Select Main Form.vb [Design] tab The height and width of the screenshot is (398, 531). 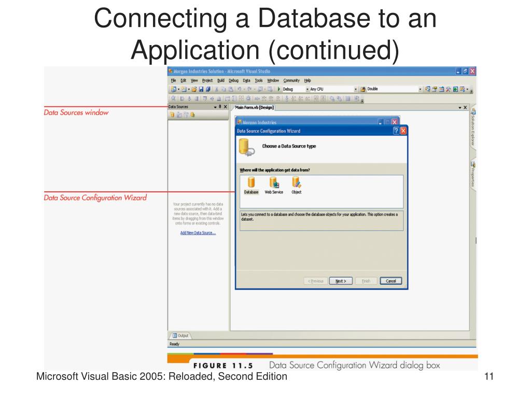pos(254,107)
